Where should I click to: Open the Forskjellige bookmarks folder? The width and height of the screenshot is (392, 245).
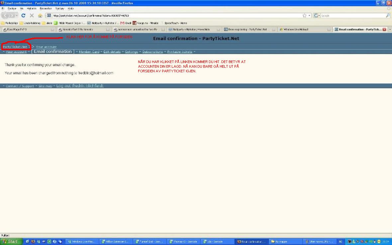[10, 23]
